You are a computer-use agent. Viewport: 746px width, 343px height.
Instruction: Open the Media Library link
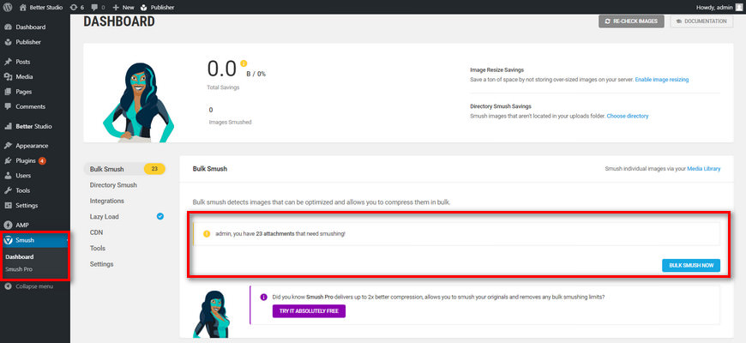click(x=704, y=169)
